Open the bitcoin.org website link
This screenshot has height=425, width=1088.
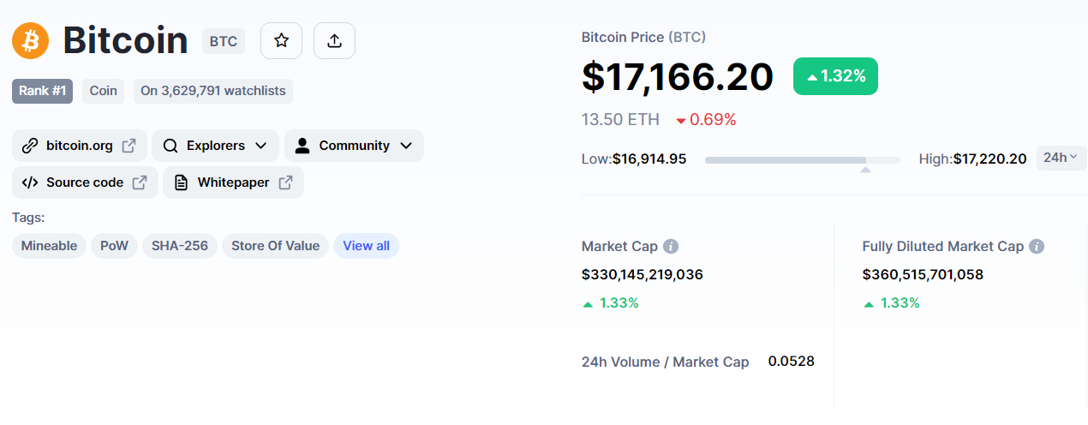tap(80, 146)
